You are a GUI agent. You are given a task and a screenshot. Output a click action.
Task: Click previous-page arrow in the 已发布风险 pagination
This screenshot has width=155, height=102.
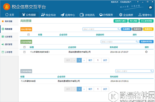pos(74,60)
